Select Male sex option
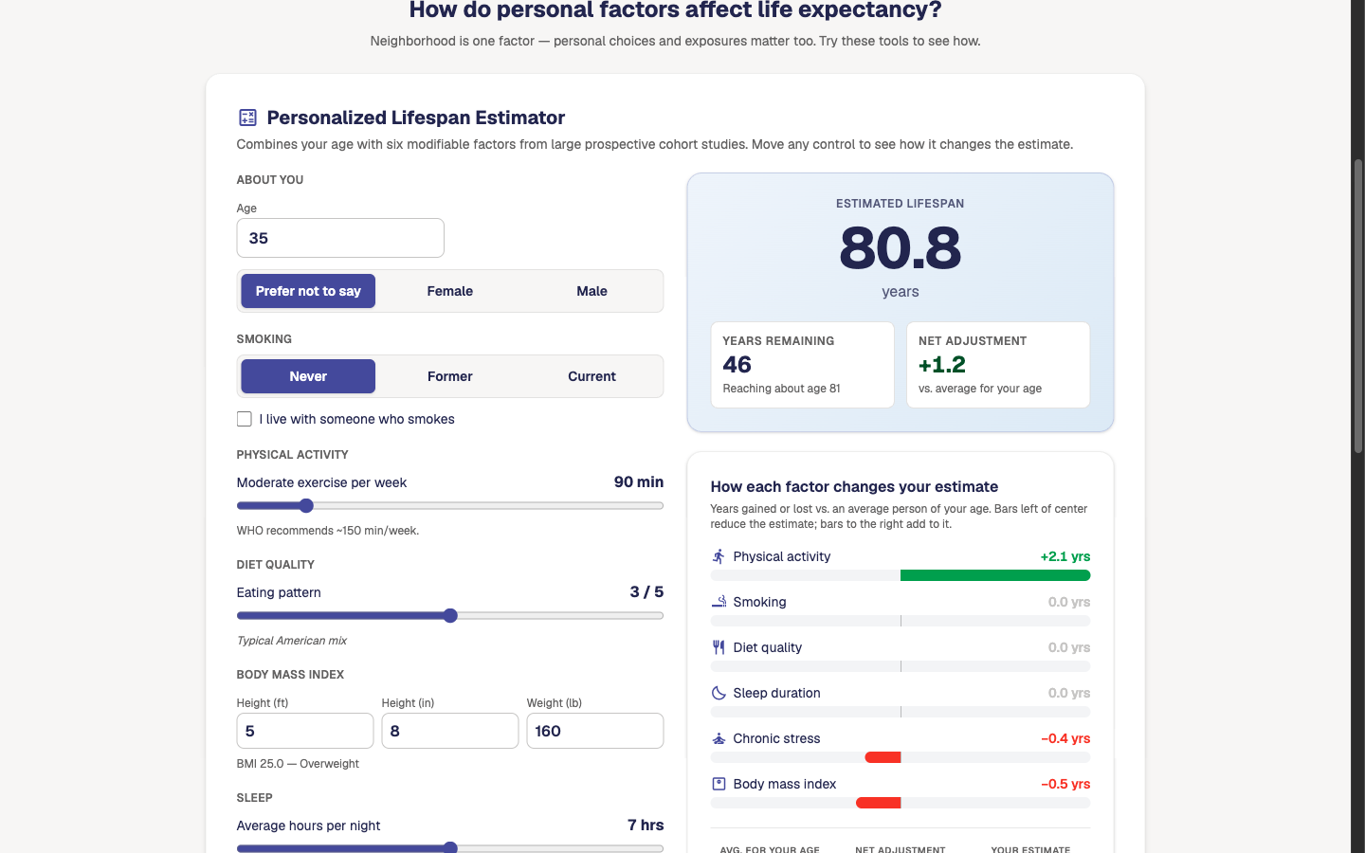Image resolution: width=1365 pixels, height=853 pixels. [591, 291]
